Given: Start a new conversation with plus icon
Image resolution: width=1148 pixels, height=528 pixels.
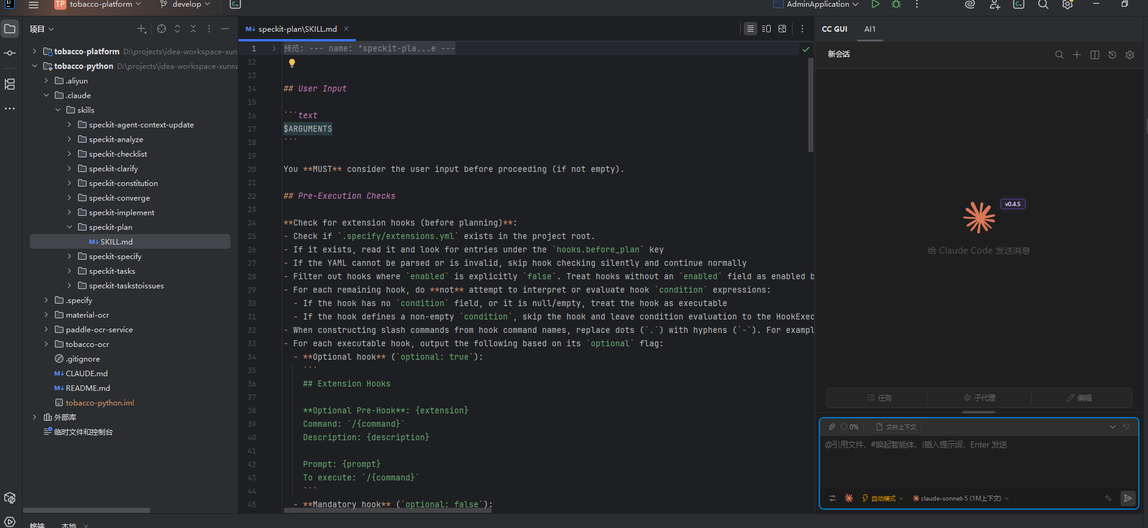Looking at the screenshot, I should (1077, 55).
